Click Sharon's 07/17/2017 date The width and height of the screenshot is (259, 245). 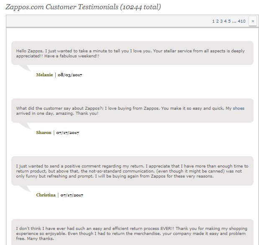(68, 133)
